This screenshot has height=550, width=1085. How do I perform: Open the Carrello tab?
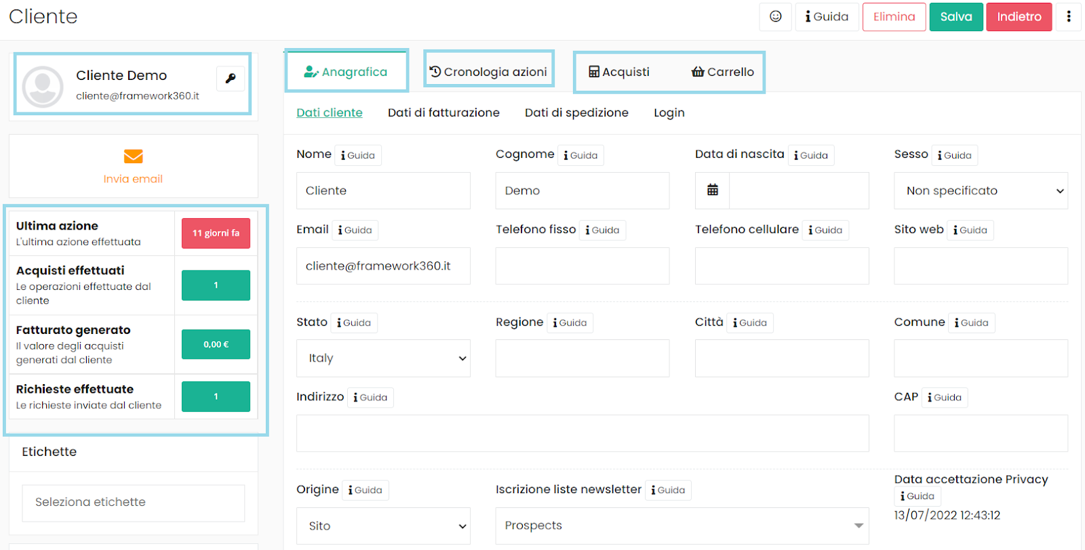(723, 72)
